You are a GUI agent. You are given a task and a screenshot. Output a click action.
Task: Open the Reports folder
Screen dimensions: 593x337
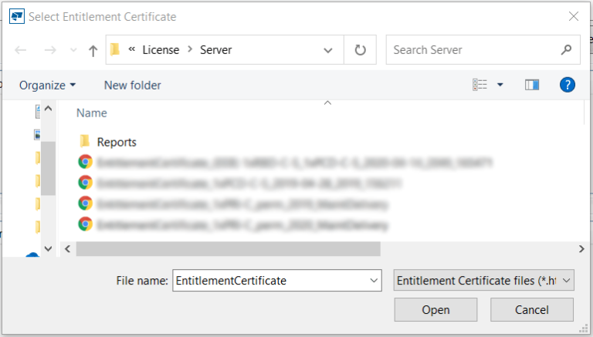pos(116,142)
